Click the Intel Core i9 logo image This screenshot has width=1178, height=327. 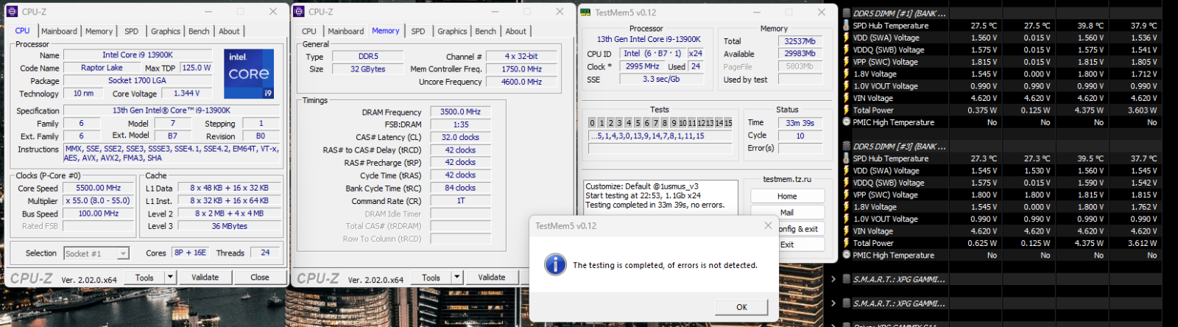[x=249, y=74]
